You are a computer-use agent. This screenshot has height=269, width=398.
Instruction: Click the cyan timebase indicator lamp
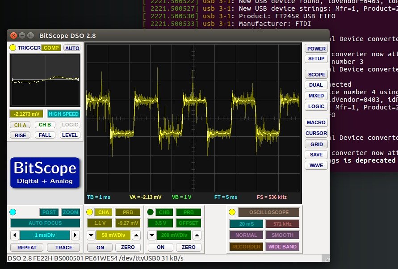[13, 212]
